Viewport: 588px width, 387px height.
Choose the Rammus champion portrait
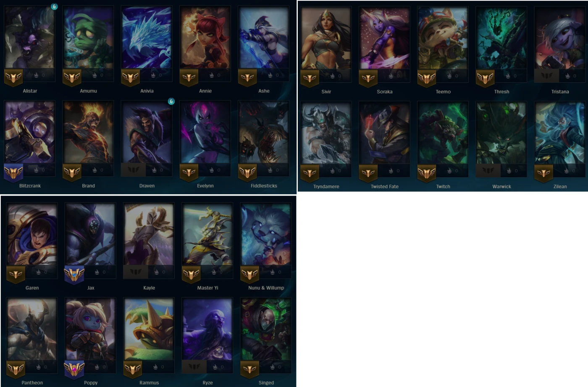click(x=149, y=329)
